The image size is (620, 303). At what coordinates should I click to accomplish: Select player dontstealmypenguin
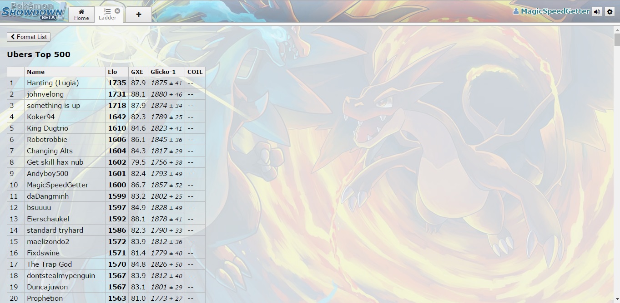[61, 276]
